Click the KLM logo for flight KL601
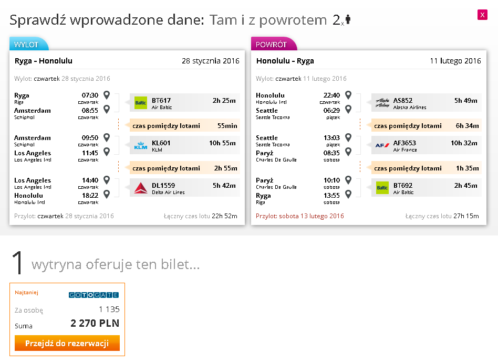This screenshot has height=364, width=498. tap(141, 145)
